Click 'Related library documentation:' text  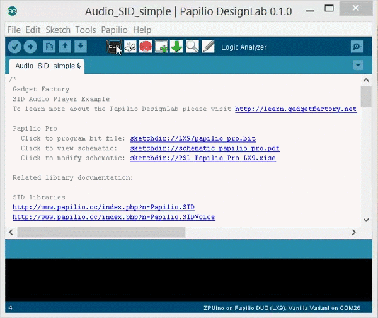pyautogui.click(x=73, y=178)
